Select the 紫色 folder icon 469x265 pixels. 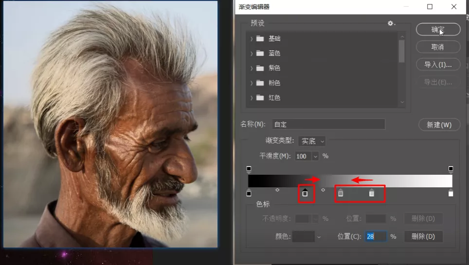[x=260, y=68]
